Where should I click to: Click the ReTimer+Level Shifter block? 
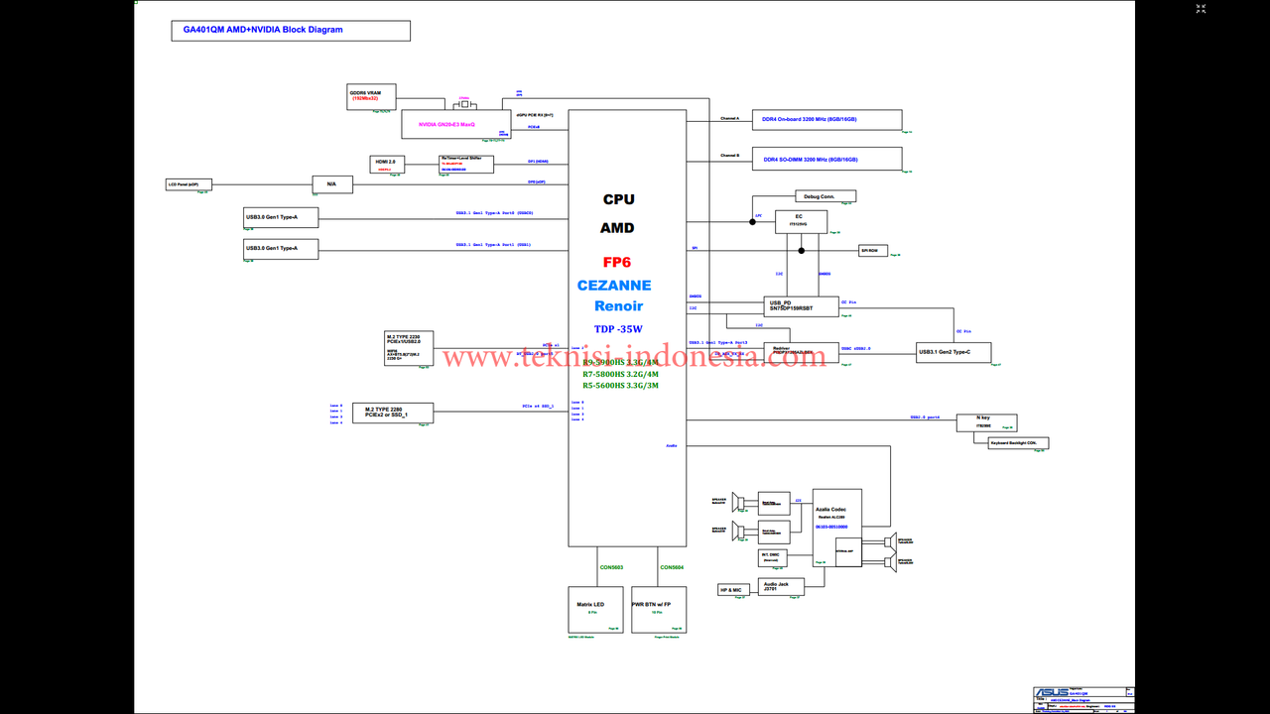(x=466, y=164)
